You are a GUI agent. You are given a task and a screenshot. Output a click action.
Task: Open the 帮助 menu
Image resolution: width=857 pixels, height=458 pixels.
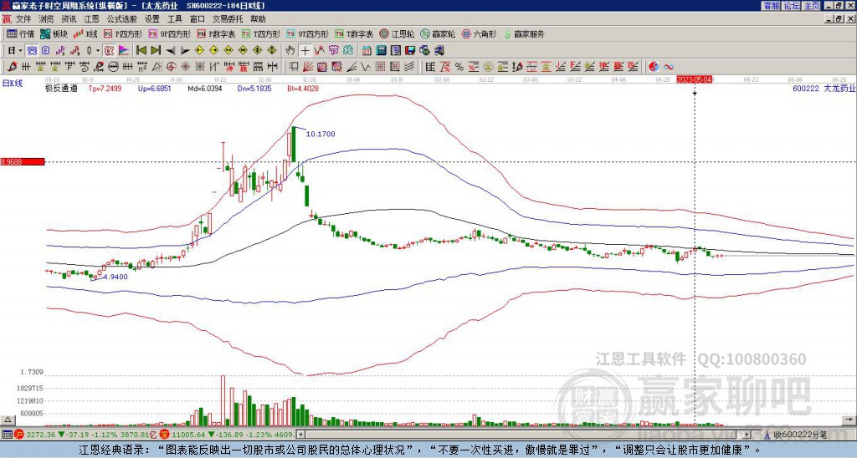pyautogui.click(x=258, y=19)
